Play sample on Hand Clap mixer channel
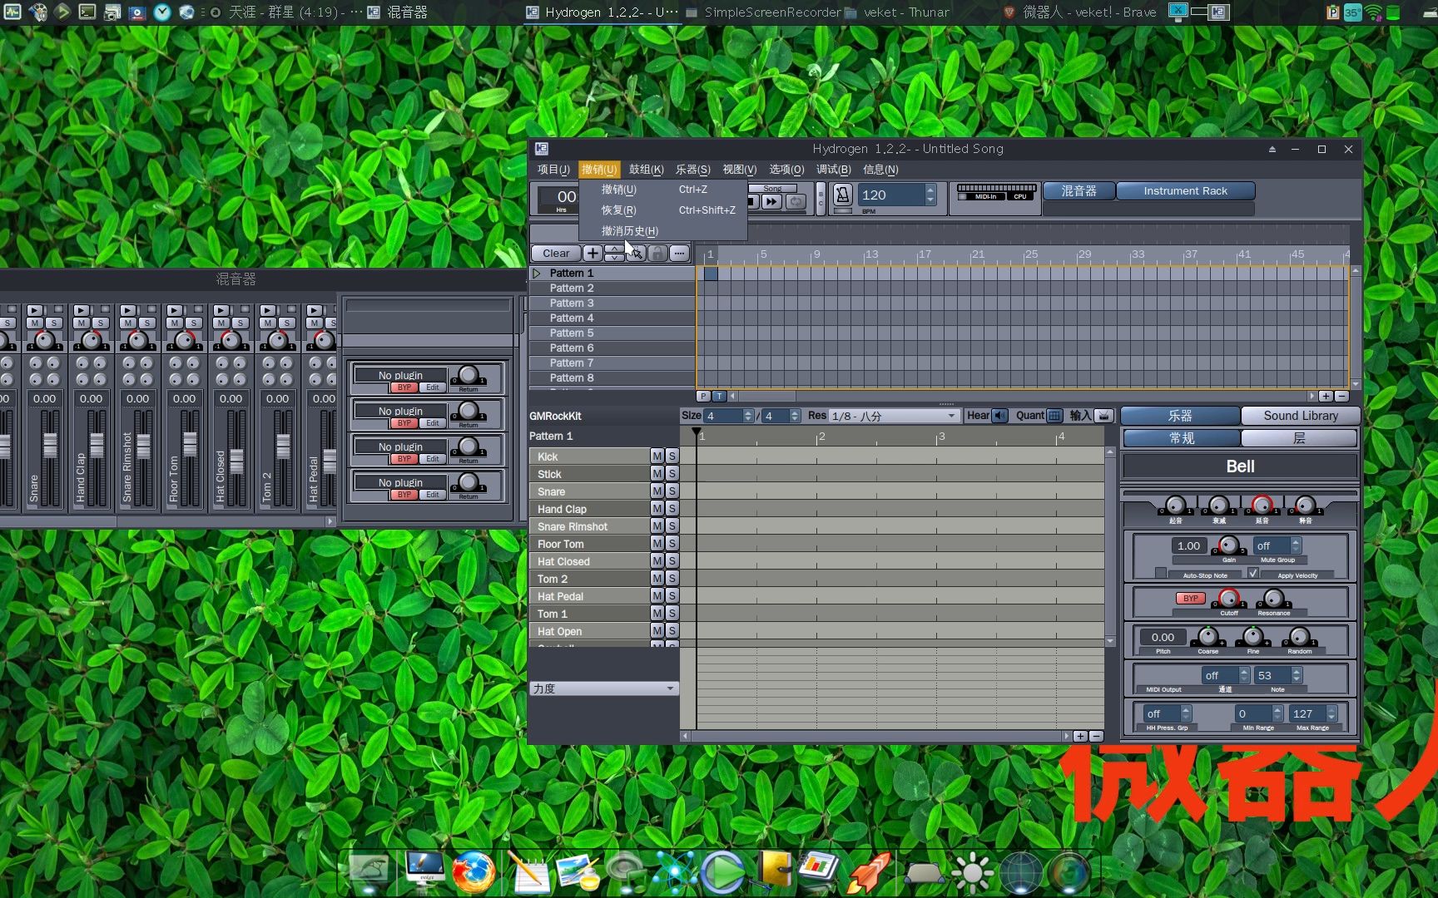Image resolution: width=1438 pixels, height=898 pixels. pos(82,311)
